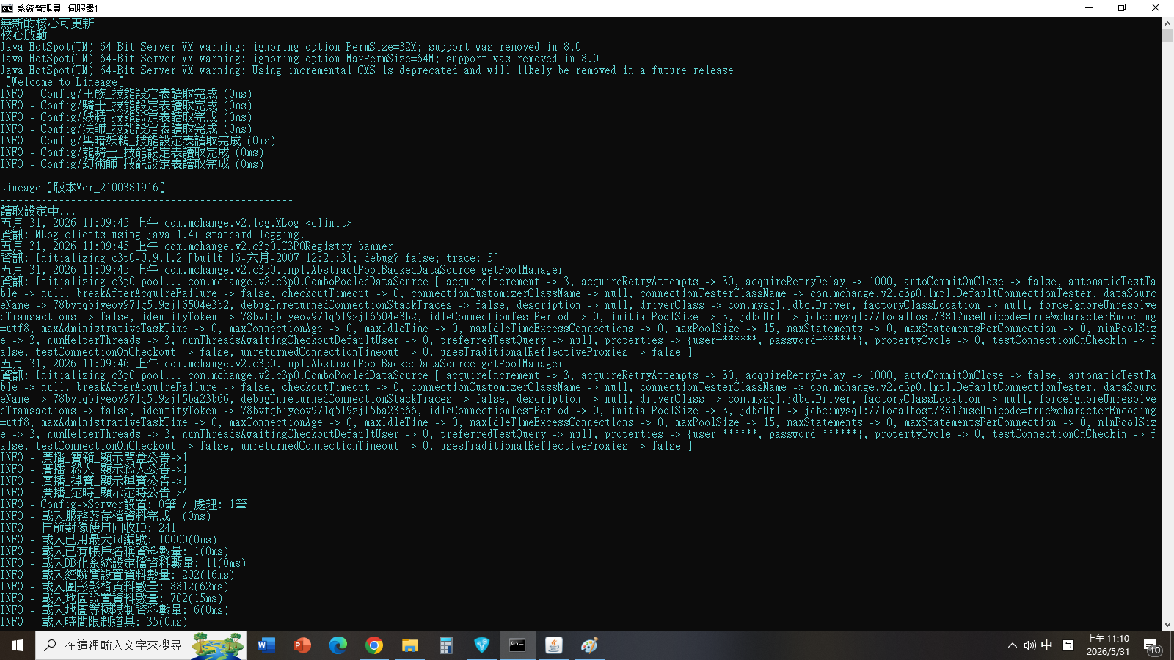1174x660 pixels.
Task: Restore down the console window
Action: click(x=1122, y=8)
